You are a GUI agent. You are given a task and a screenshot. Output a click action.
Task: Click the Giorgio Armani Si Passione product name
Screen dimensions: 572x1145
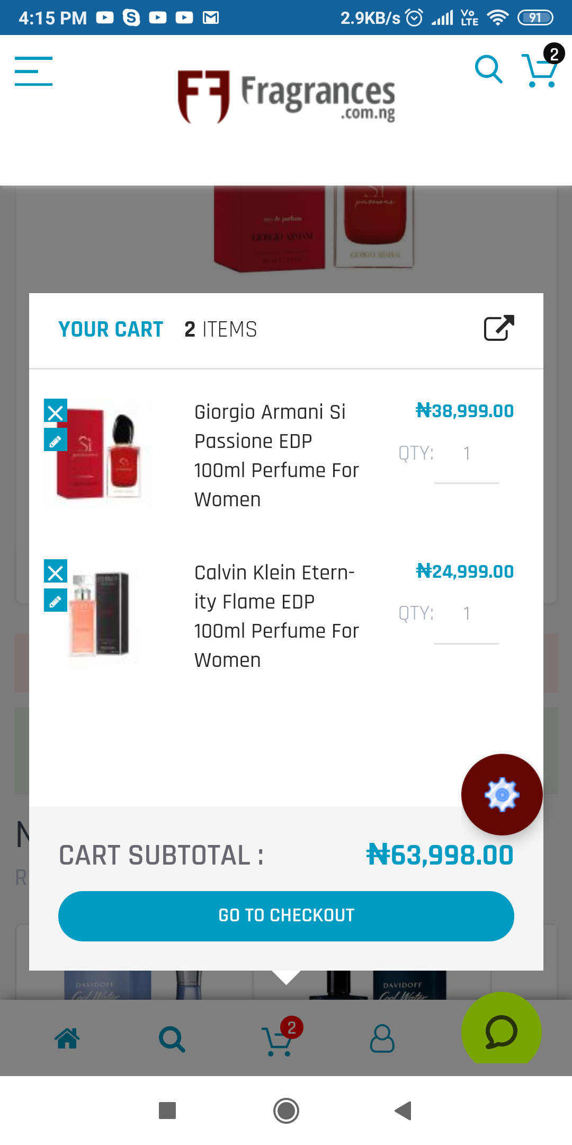click(x=276, y=455)
